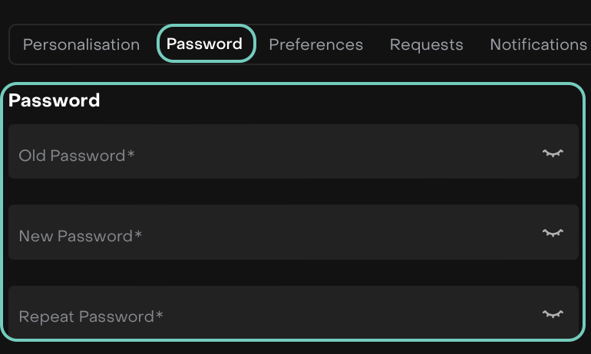
Task: Click the Password section heading
Action: [x=54, y=100]
